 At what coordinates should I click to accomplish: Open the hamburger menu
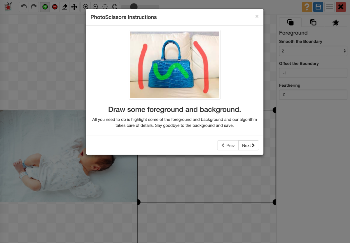[x=330, y=7]
